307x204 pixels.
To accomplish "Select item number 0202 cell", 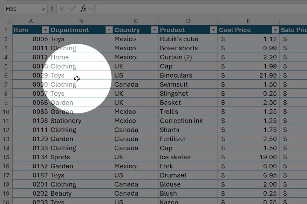I will pyautogui.click(x=31, y=193).
